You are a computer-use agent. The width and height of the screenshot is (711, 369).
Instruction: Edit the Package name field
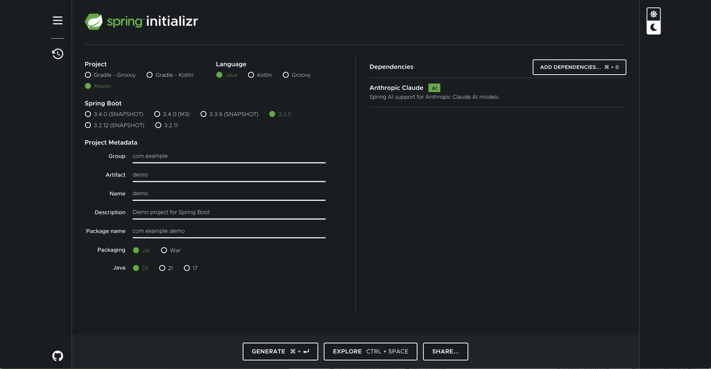[229, 232]
